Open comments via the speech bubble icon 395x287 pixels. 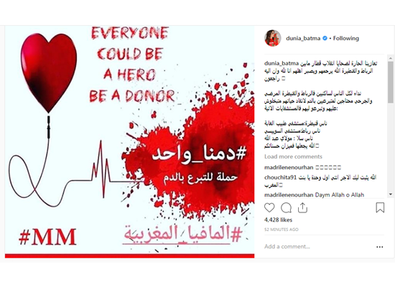click(x=286, y=208)
